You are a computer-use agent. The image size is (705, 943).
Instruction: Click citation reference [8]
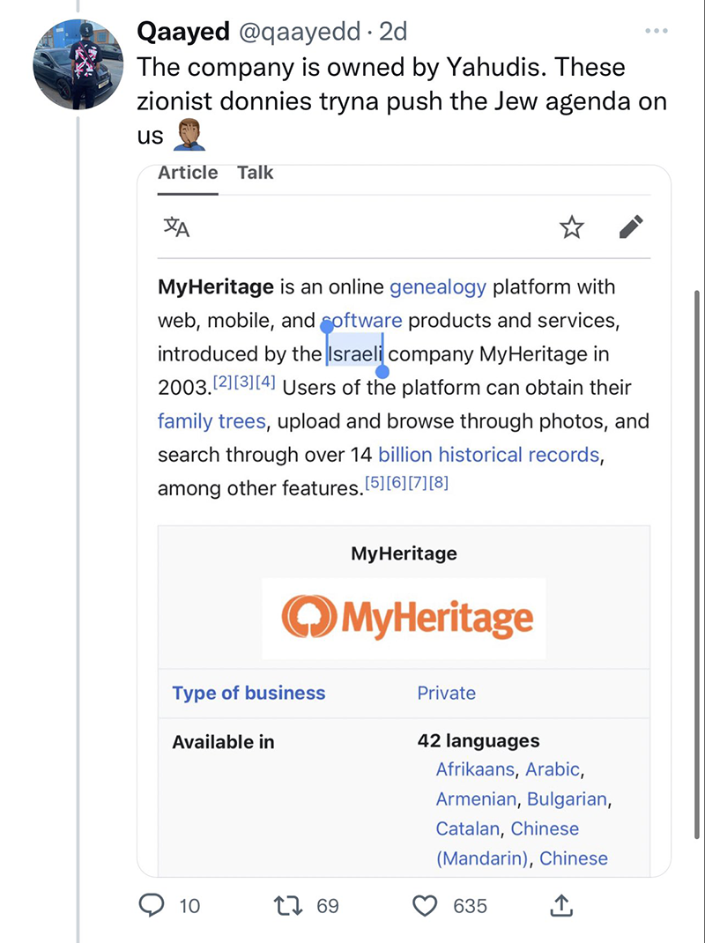coord(439,482)
